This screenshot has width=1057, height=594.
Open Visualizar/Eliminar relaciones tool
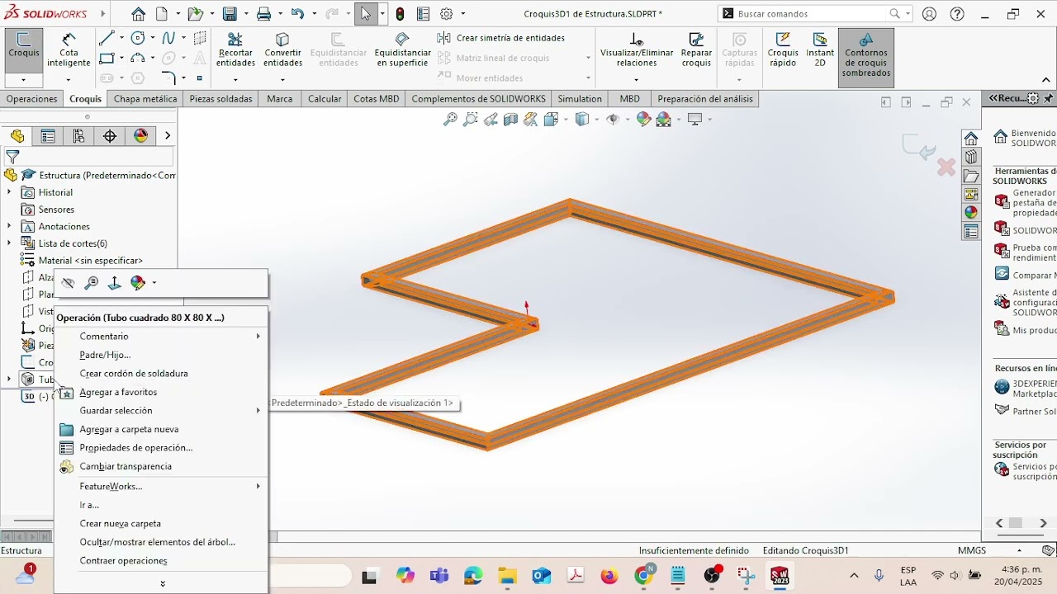click(637, 50)
